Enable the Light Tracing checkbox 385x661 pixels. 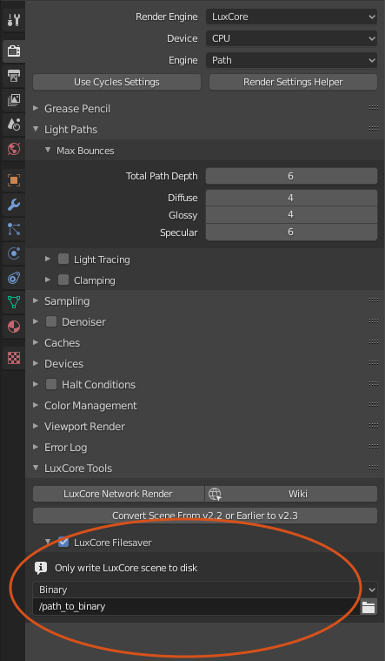coord(63,259)
